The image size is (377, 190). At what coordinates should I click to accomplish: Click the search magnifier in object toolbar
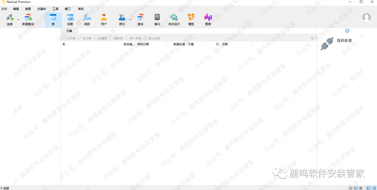312,38
